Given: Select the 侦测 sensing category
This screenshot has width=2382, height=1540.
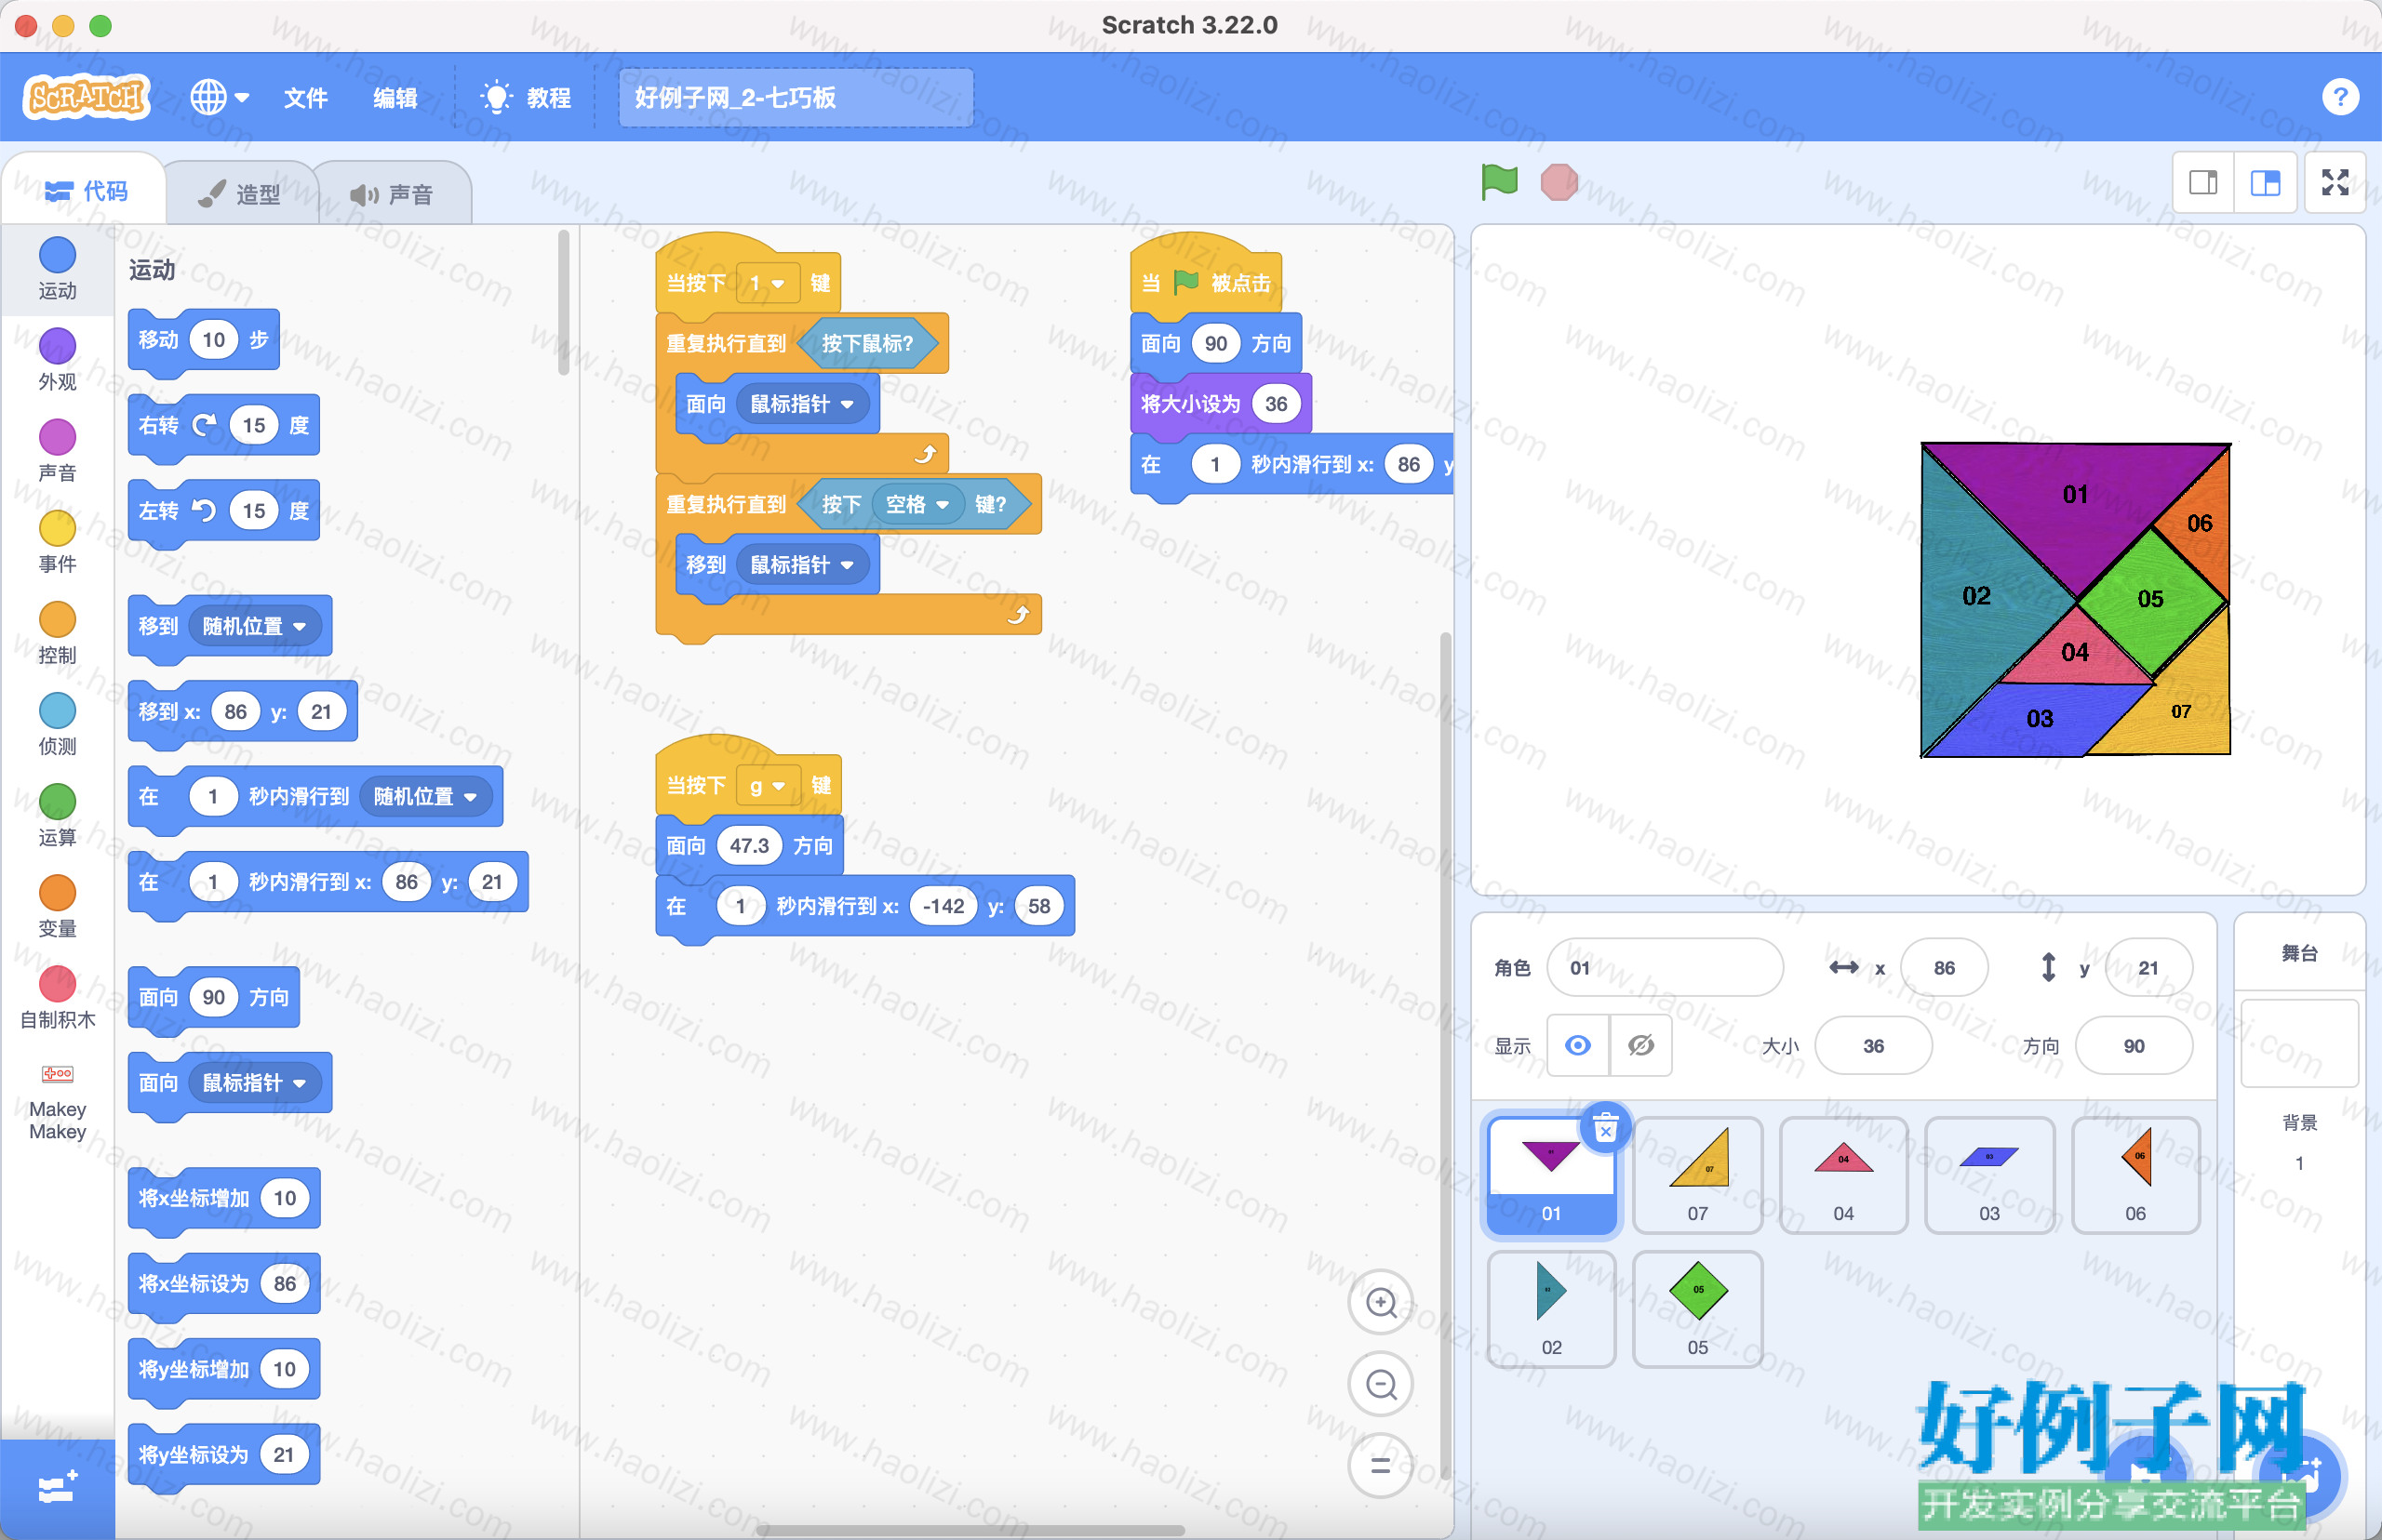Looking at the screenshot, I should point(57,724).
